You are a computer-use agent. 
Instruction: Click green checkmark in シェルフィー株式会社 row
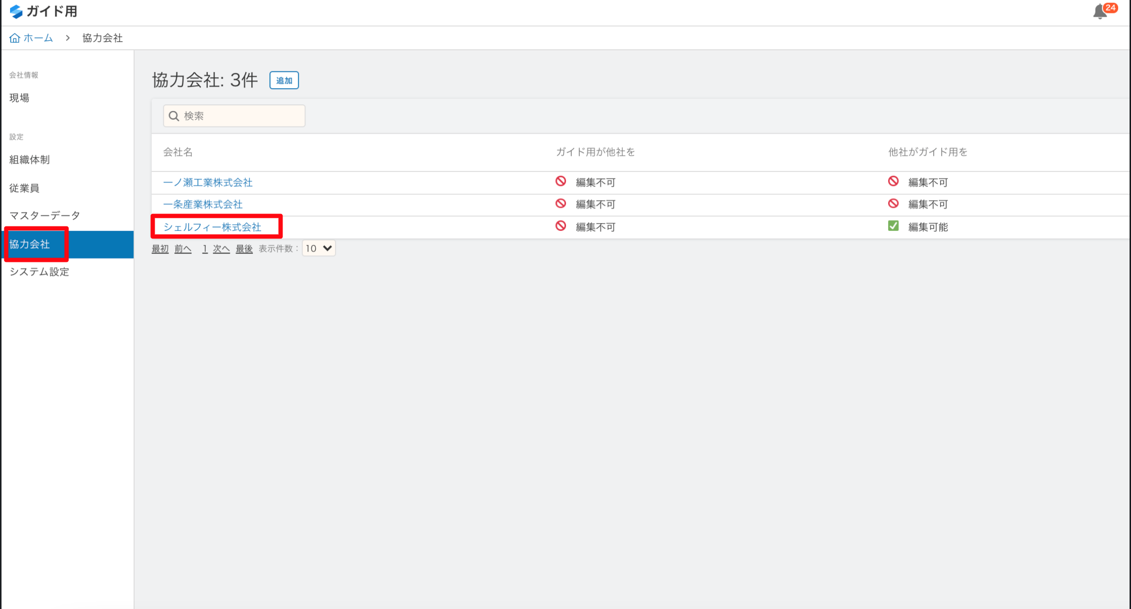point(893,226)
